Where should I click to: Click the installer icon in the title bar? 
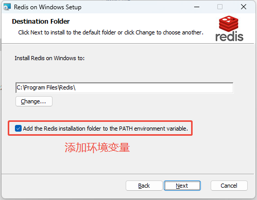pyautogui.click(x=7, y=7)
